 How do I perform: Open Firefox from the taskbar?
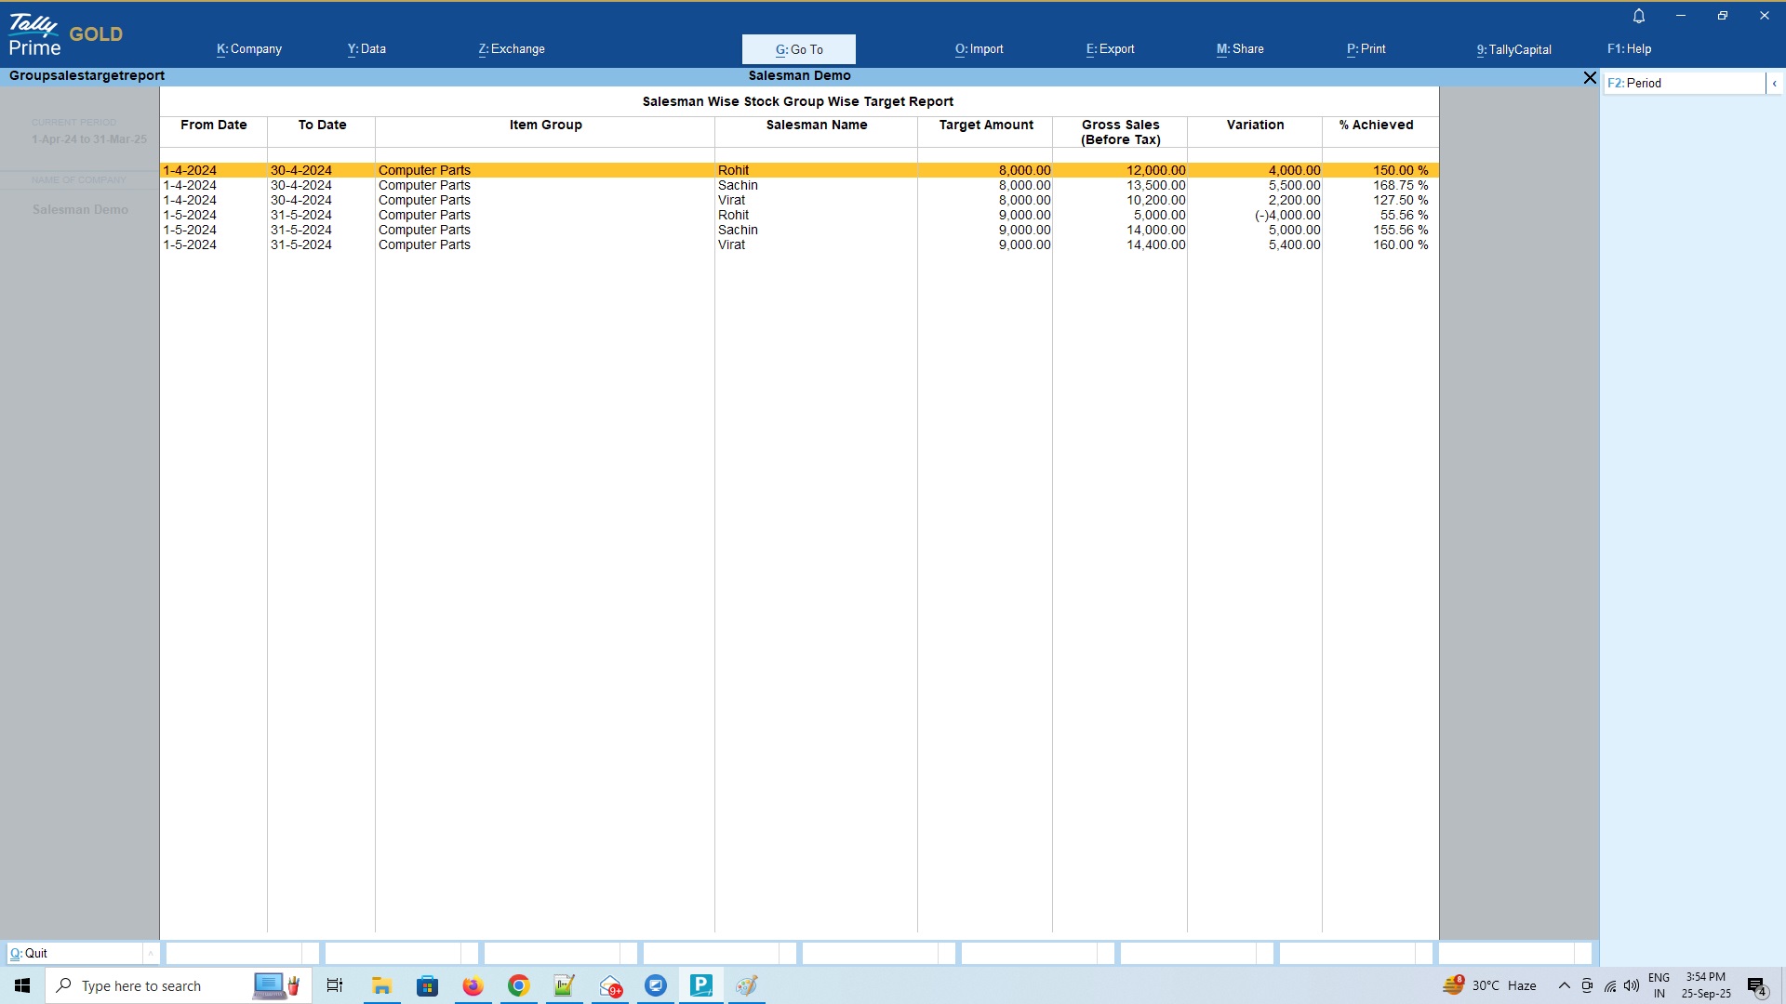click(x=473, y=985)
